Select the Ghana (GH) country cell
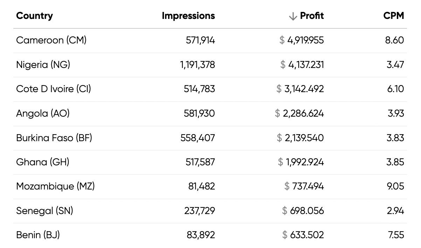The height and width of the screenshot is (248, 421). coord(43,162)
